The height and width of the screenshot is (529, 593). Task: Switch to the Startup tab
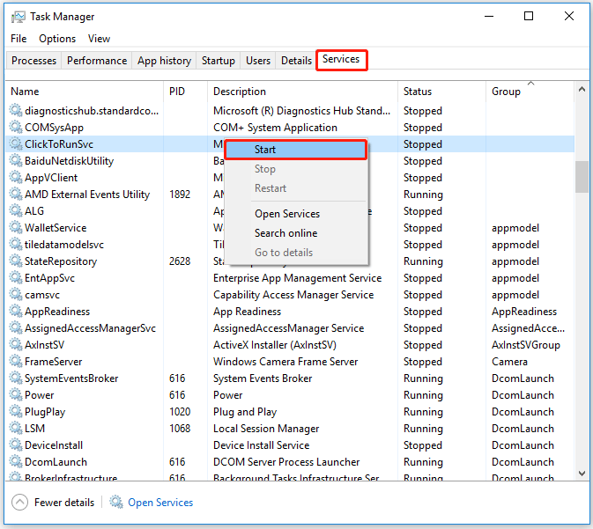coord(219,61)
